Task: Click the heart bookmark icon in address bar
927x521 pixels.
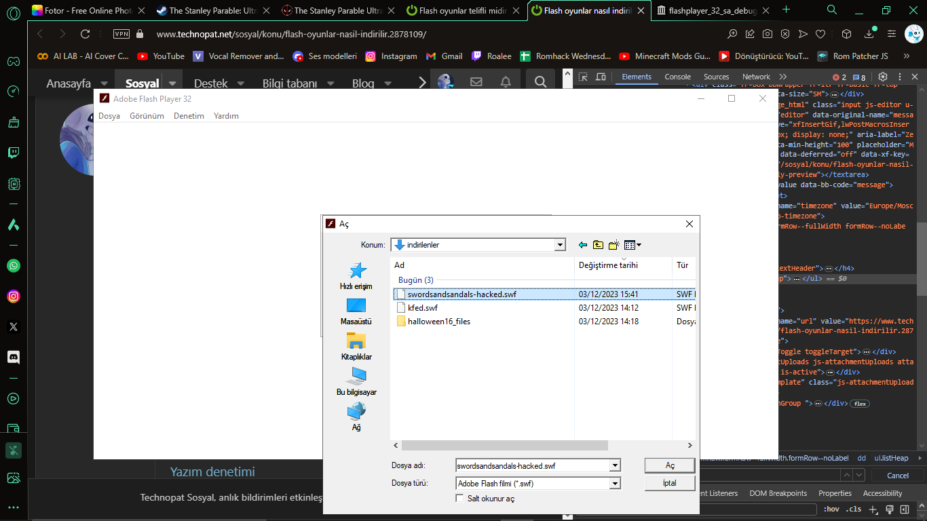Action: (820, 34)
